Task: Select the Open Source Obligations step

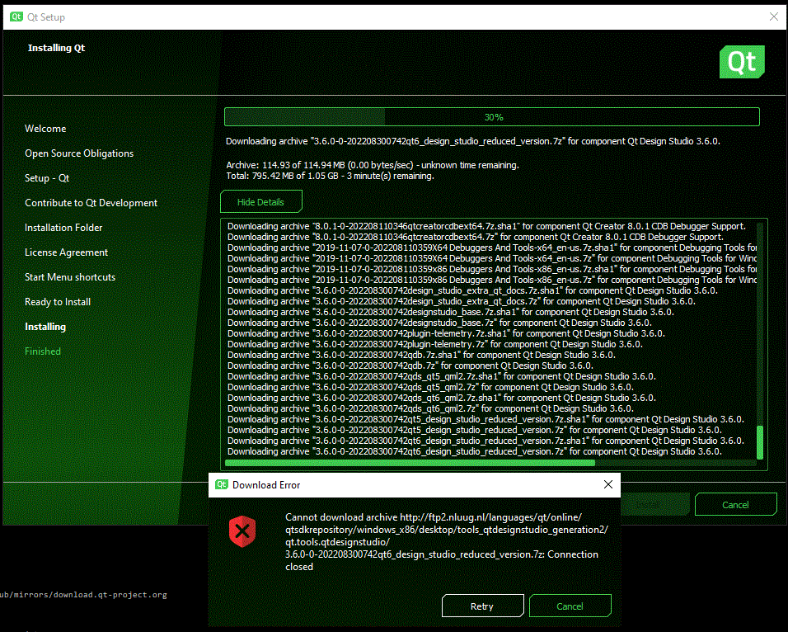Action: [x=79, y=153]
